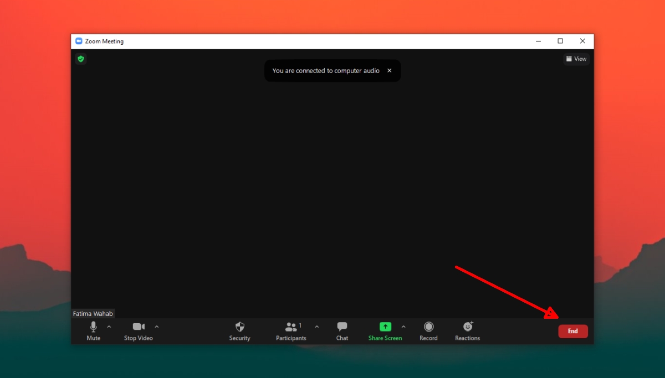Dismiss the computer audio notification
Viewport: 665px width, 378px height.
(x=390, y=71)
